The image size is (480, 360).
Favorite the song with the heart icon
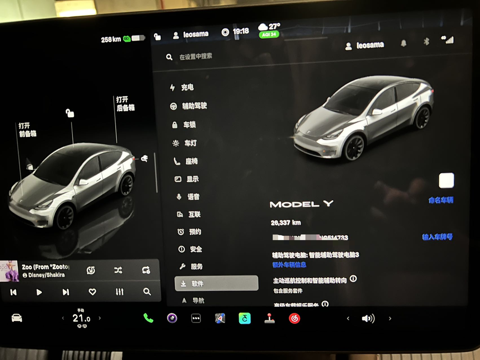tap(93, 292)
